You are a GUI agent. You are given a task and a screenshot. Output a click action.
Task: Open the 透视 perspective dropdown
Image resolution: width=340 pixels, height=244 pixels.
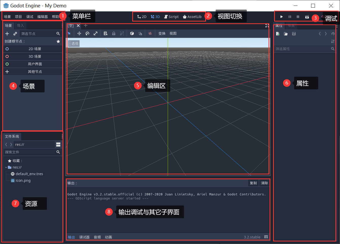[x=73, y=43]
